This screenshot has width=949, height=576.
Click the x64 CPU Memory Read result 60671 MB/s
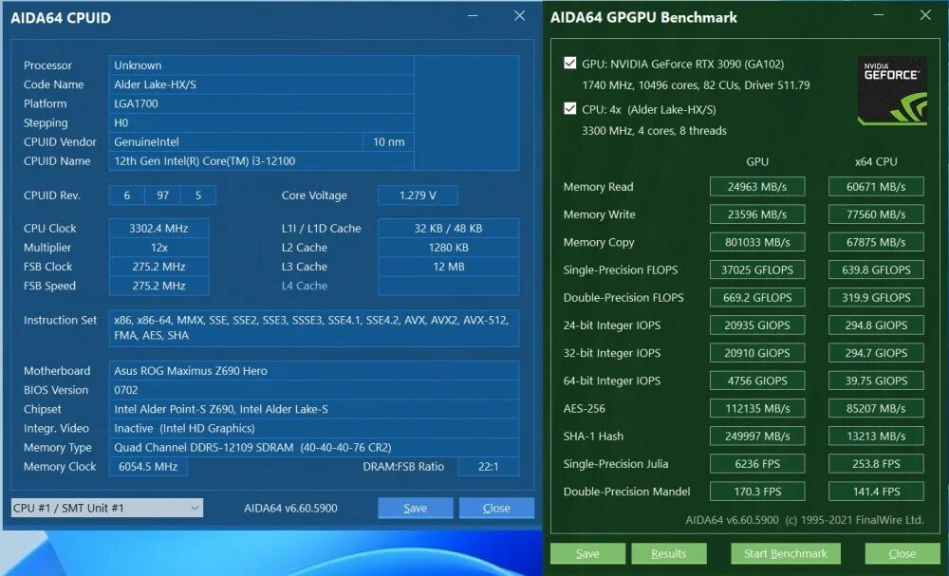(x=876, y=186)
